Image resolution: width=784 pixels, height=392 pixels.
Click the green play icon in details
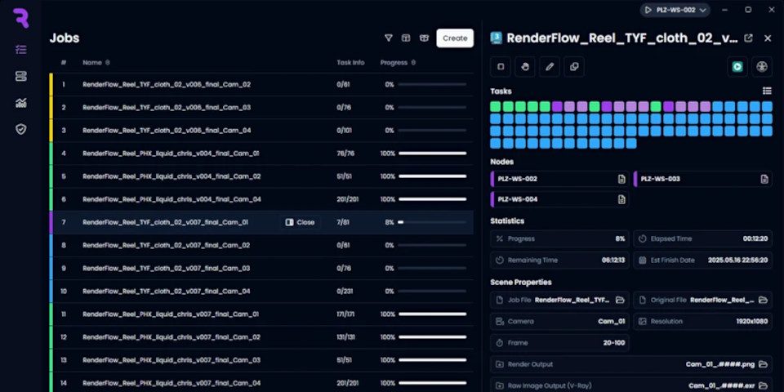coord(737,67)
